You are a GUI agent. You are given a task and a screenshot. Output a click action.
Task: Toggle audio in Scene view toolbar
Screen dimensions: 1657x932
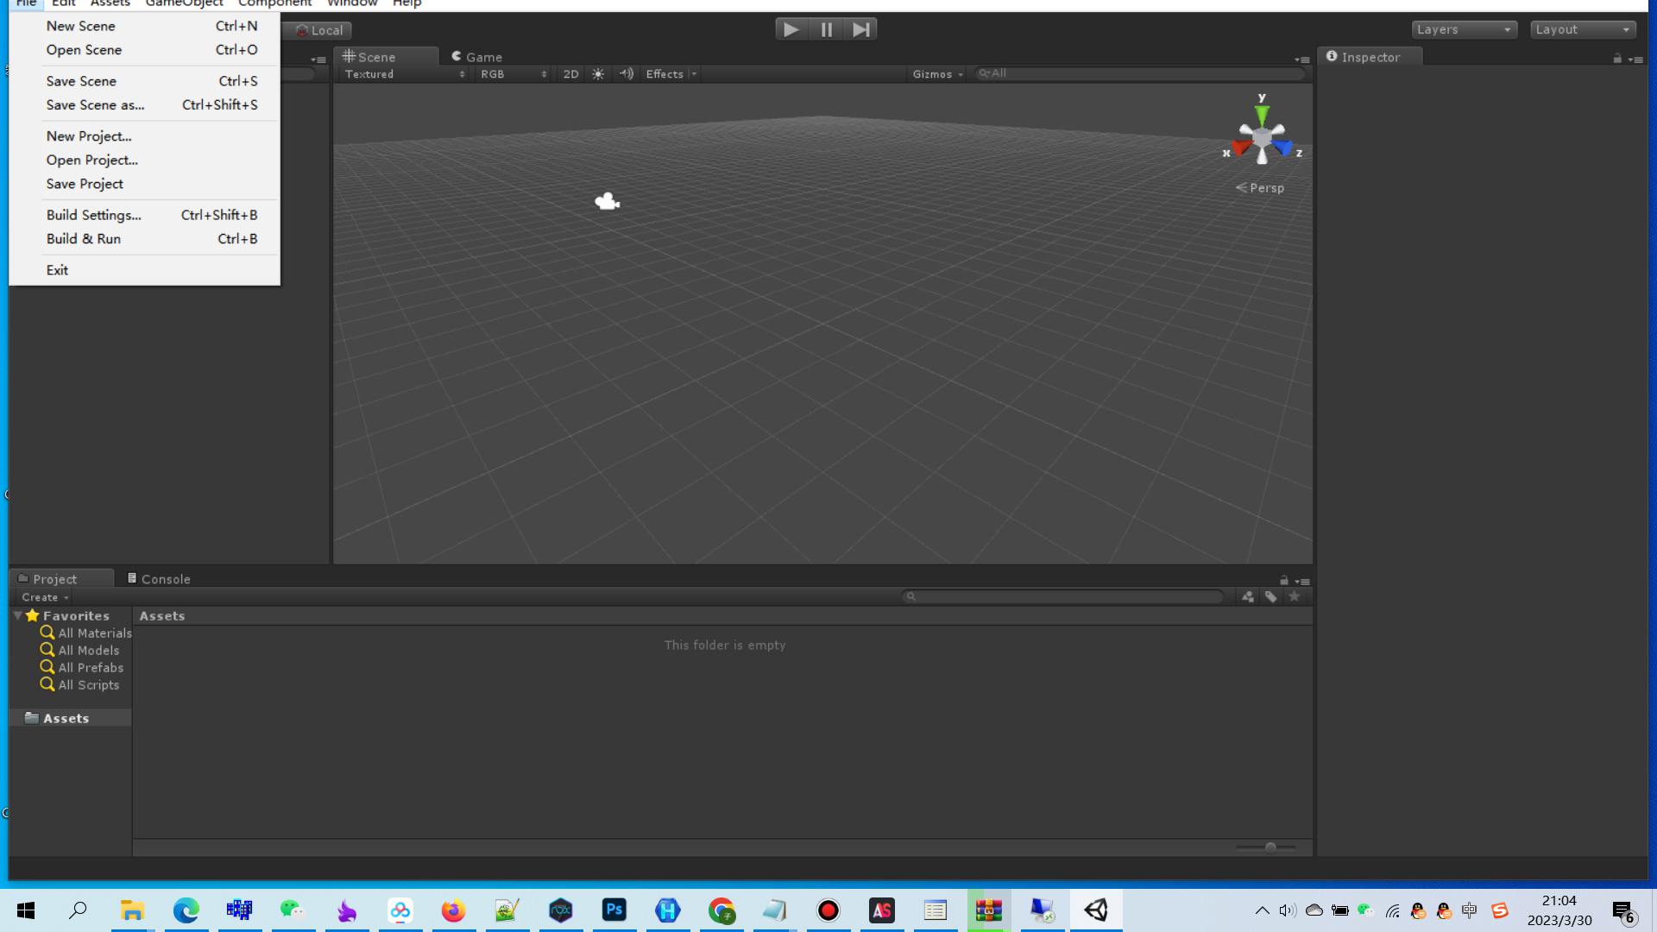click(626, 72)
